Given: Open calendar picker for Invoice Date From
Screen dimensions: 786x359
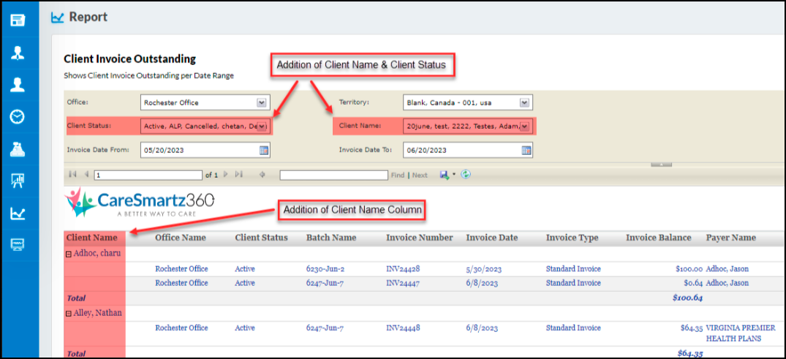Looking at the screenshot, I should click(265, 150).
